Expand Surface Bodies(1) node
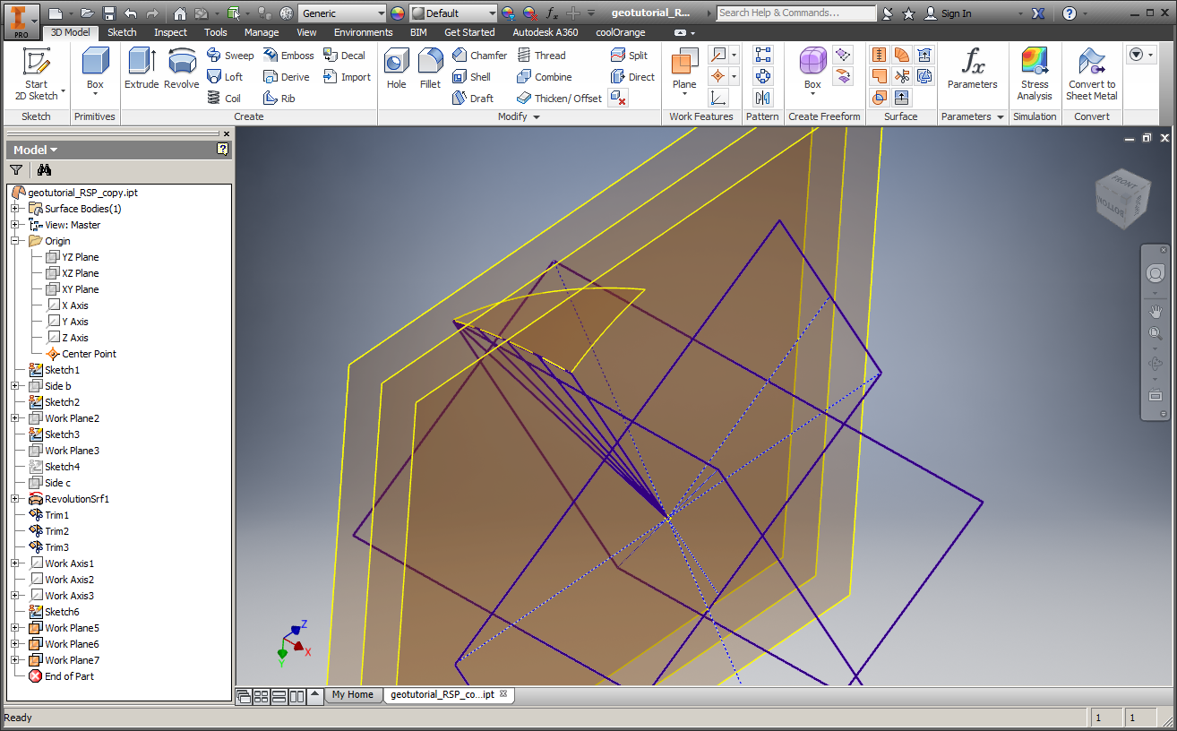The image size is (1177, 731). pyautogui.click(x=15, y=209)
